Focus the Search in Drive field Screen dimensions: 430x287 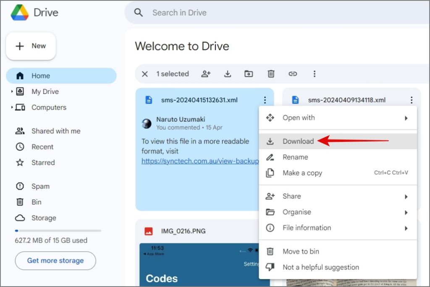coord(277,13)
